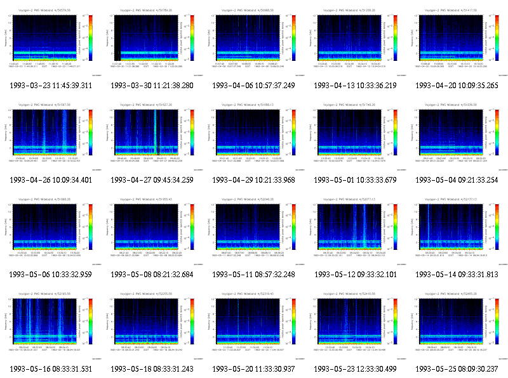Open the spectrogram thumbnail for 1993-04-13 10:33:36.219

356,42
